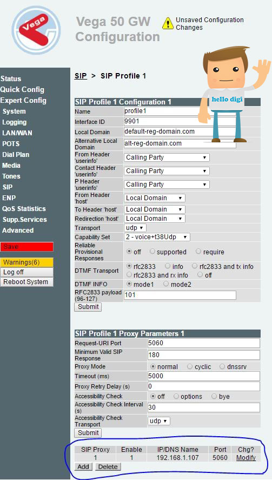
Task: Open the Tones page
Action: pyautogui.click(x=11, y=176)
